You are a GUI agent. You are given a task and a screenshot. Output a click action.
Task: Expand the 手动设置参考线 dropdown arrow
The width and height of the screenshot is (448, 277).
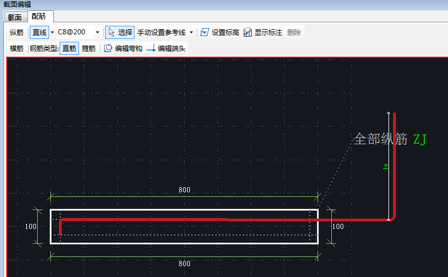[x=191, y=32]
